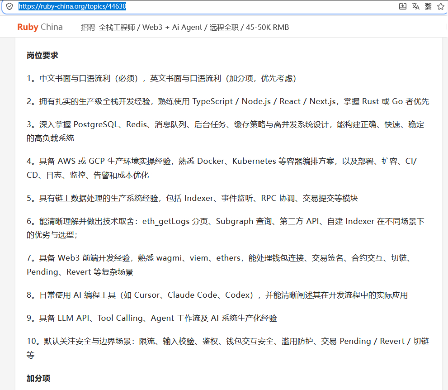Click requirement 8 mentioning Cursor、Claude Code
The height and width of the screenshot is (390, 448).
point(217,295)
